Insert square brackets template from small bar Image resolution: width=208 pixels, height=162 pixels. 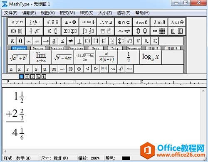coord(96,41)
